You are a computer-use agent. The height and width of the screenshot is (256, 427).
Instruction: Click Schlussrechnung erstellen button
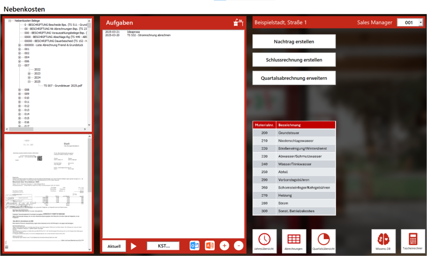tap(294, 60)
